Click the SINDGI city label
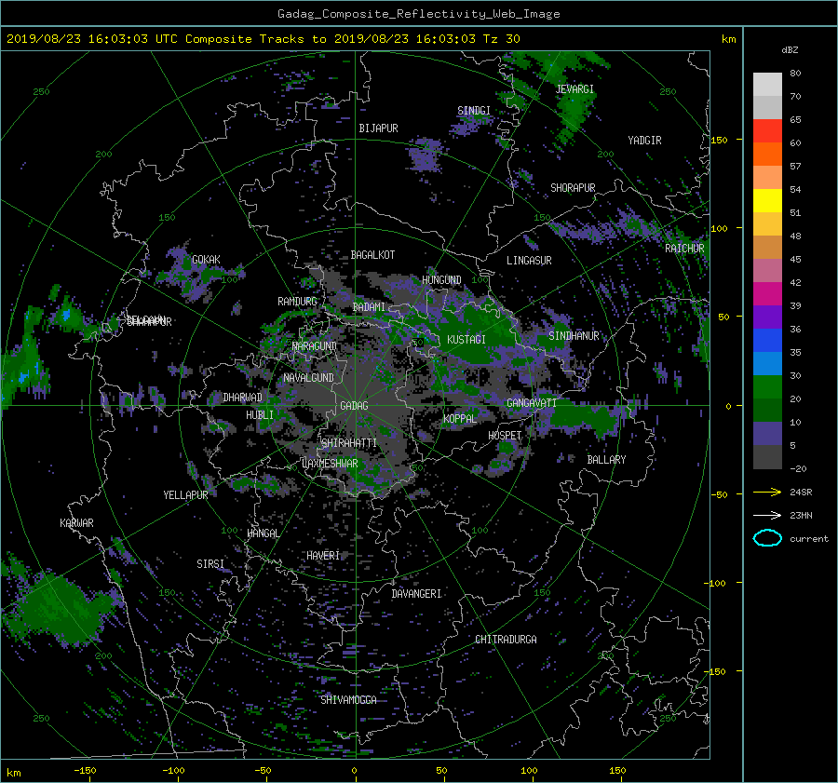Screen dimensions: 838x783 [474, 111]
